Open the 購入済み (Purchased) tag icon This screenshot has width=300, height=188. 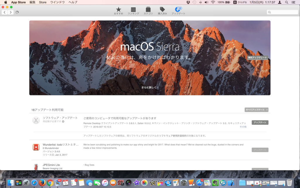[162, 10]
